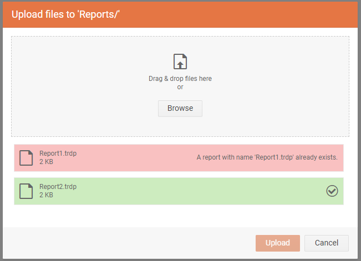Click the success checkmark icon for Report2.trdp
361x261 pixels.
[332, 191]
